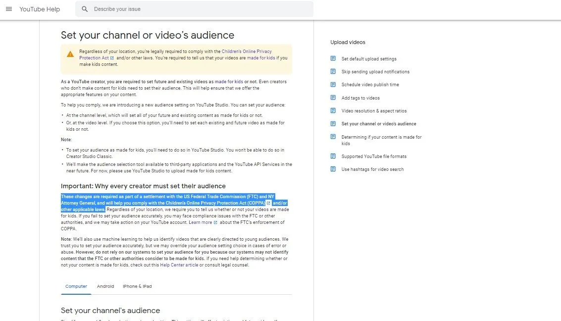Open Skip sending upload notifications article

point(375,71)
